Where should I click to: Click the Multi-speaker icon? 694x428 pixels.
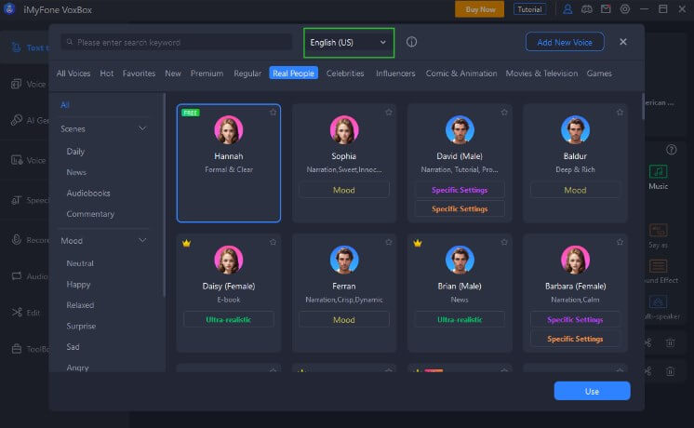click(658, 302)
